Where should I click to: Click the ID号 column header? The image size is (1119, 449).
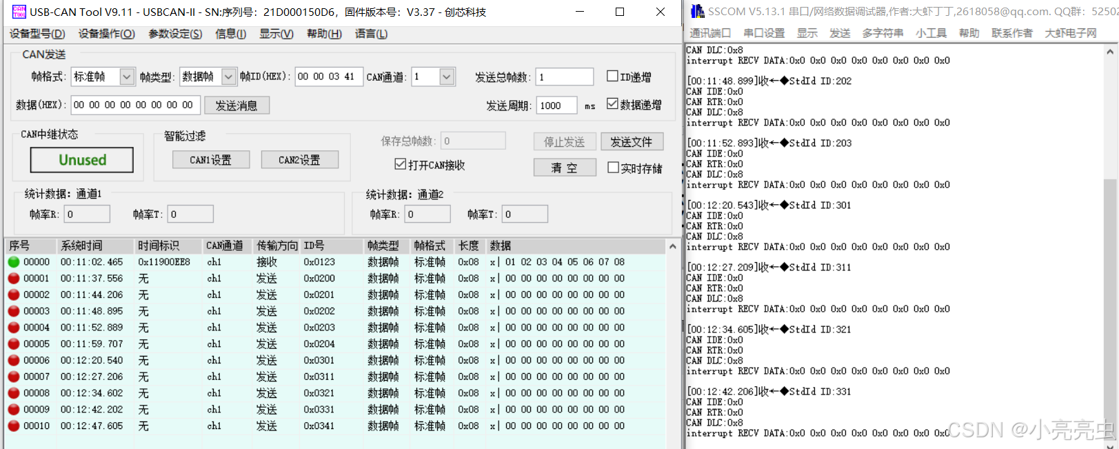pos(332,246)
